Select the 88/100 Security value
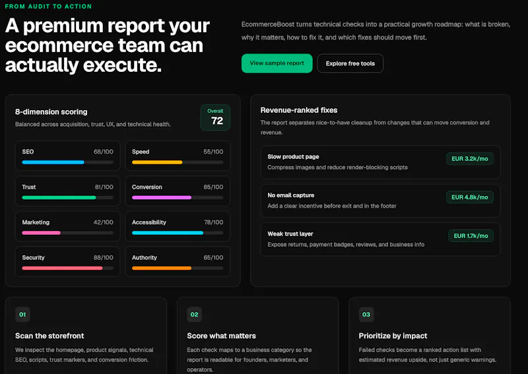The width and height of the screenshot is (528, 374). (x=104, y=258)
